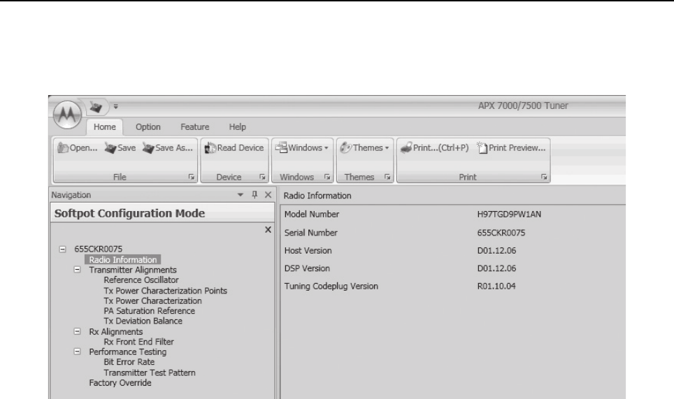This screenshot has height=399, width=674.
Task: Select Performance Testing tree item
Action: 128,351
